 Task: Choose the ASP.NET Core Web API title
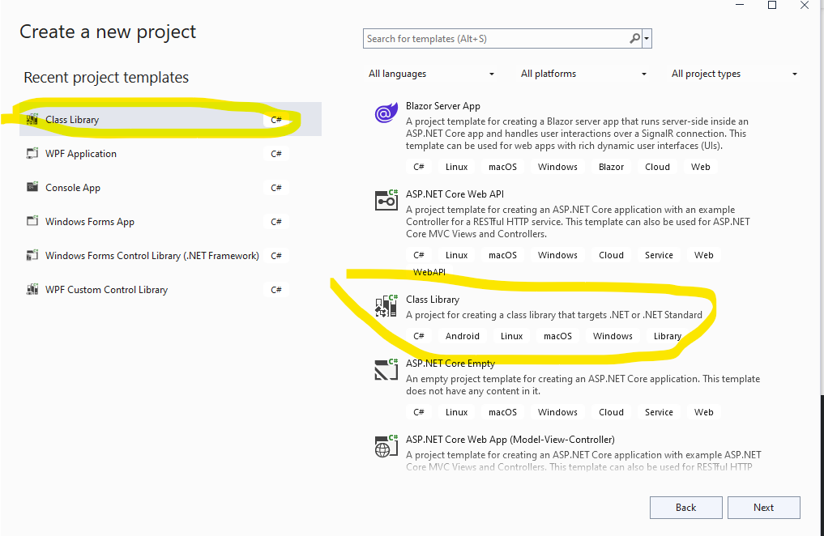[x=455, y=194]
